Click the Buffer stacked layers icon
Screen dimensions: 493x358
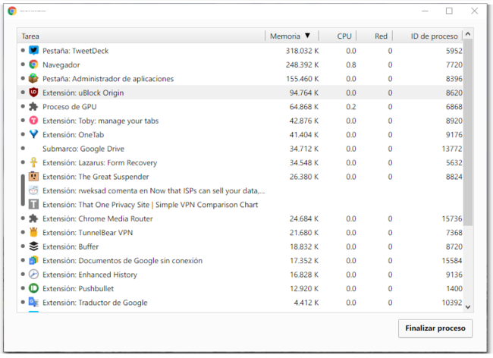coord(33,247)
